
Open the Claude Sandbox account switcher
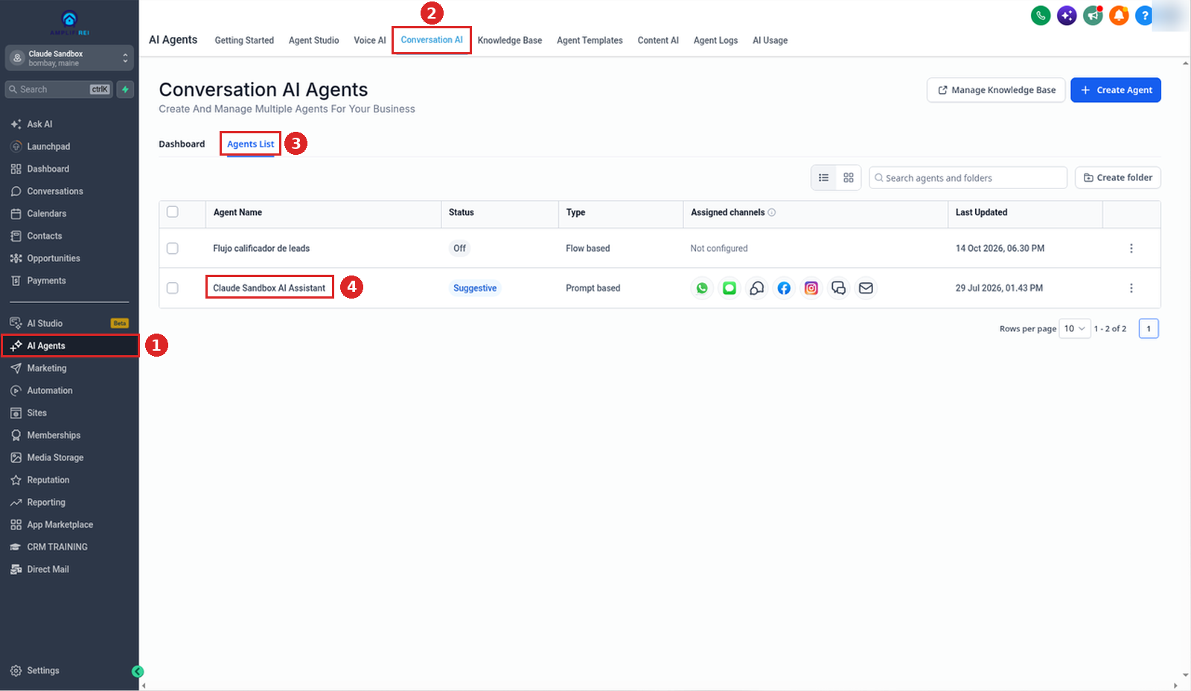pyautogui.click(x=69, y=58)
